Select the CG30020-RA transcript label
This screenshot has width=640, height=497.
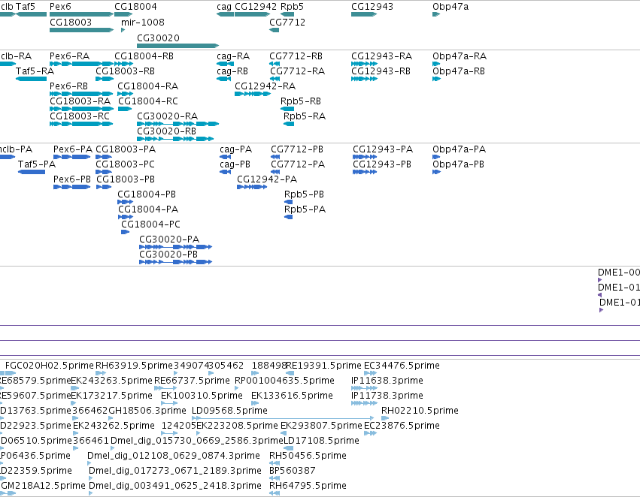(x=168, y=116)
